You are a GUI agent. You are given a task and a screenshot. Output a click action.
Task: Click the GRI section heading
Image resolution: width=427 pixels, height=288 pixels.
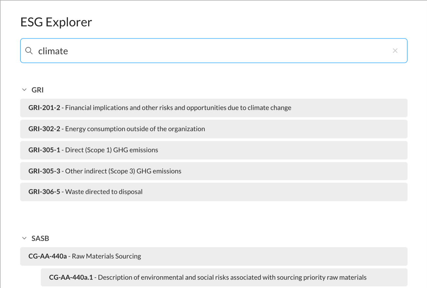(x=37, y=90)
